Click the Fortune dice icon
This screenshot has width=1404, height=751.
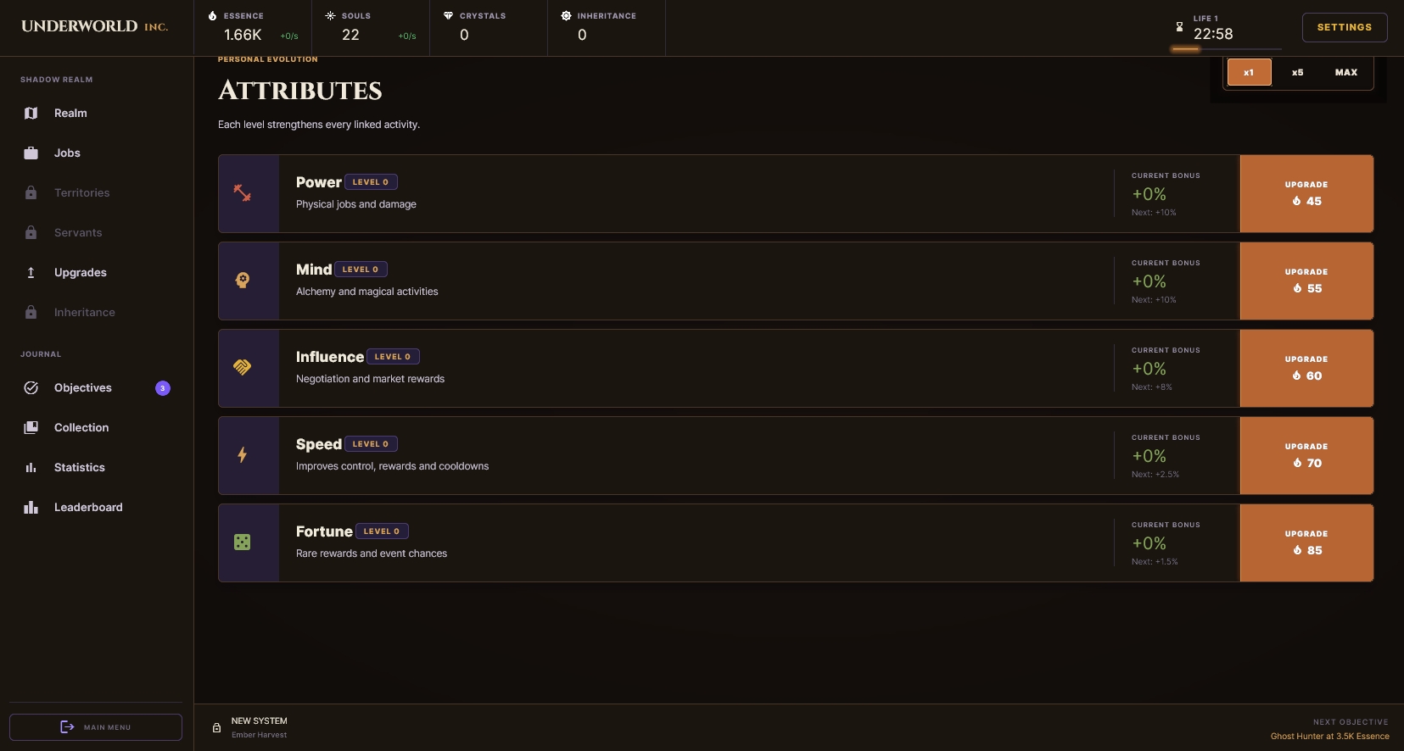point(243,542)
